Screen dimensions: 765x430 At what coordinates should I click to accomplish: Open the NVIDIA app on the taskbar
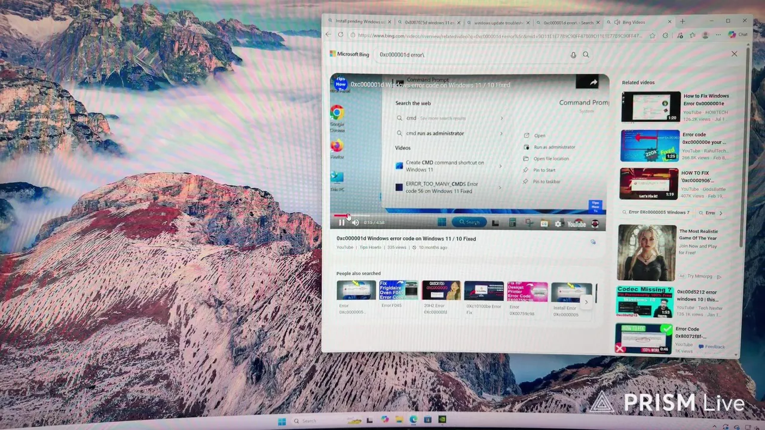tap(442, 420)
